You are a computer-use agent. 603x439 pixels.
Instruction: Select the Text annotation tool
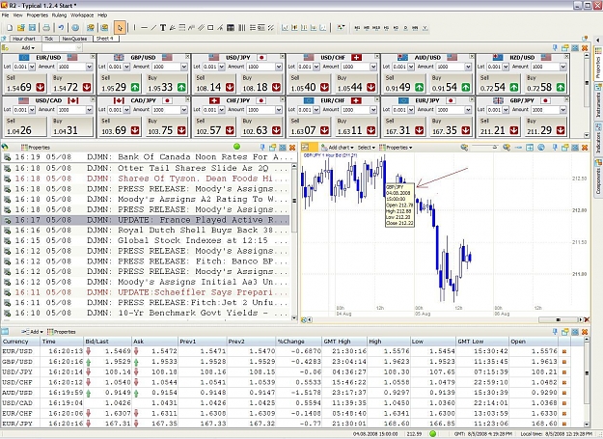(163, 28)
